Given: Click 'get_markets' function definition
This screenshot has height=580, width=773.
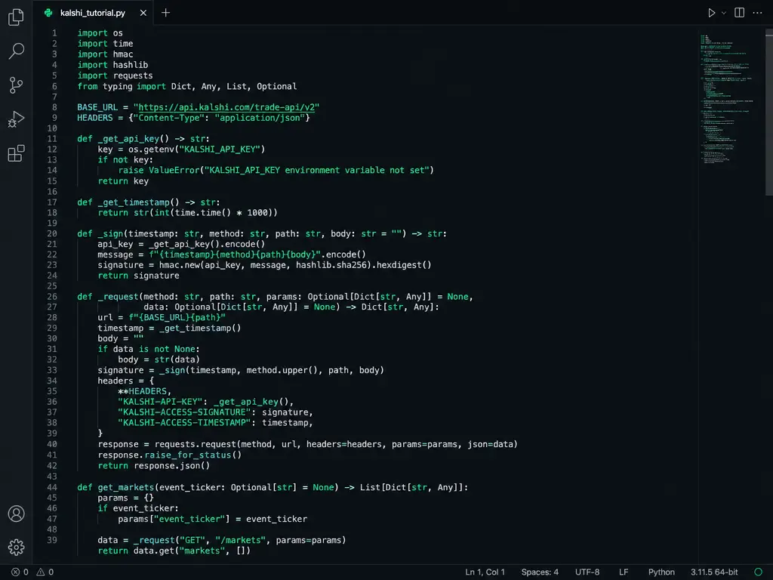Looking at the screenshot, I should pyautogui.click(x=126, y=487).
